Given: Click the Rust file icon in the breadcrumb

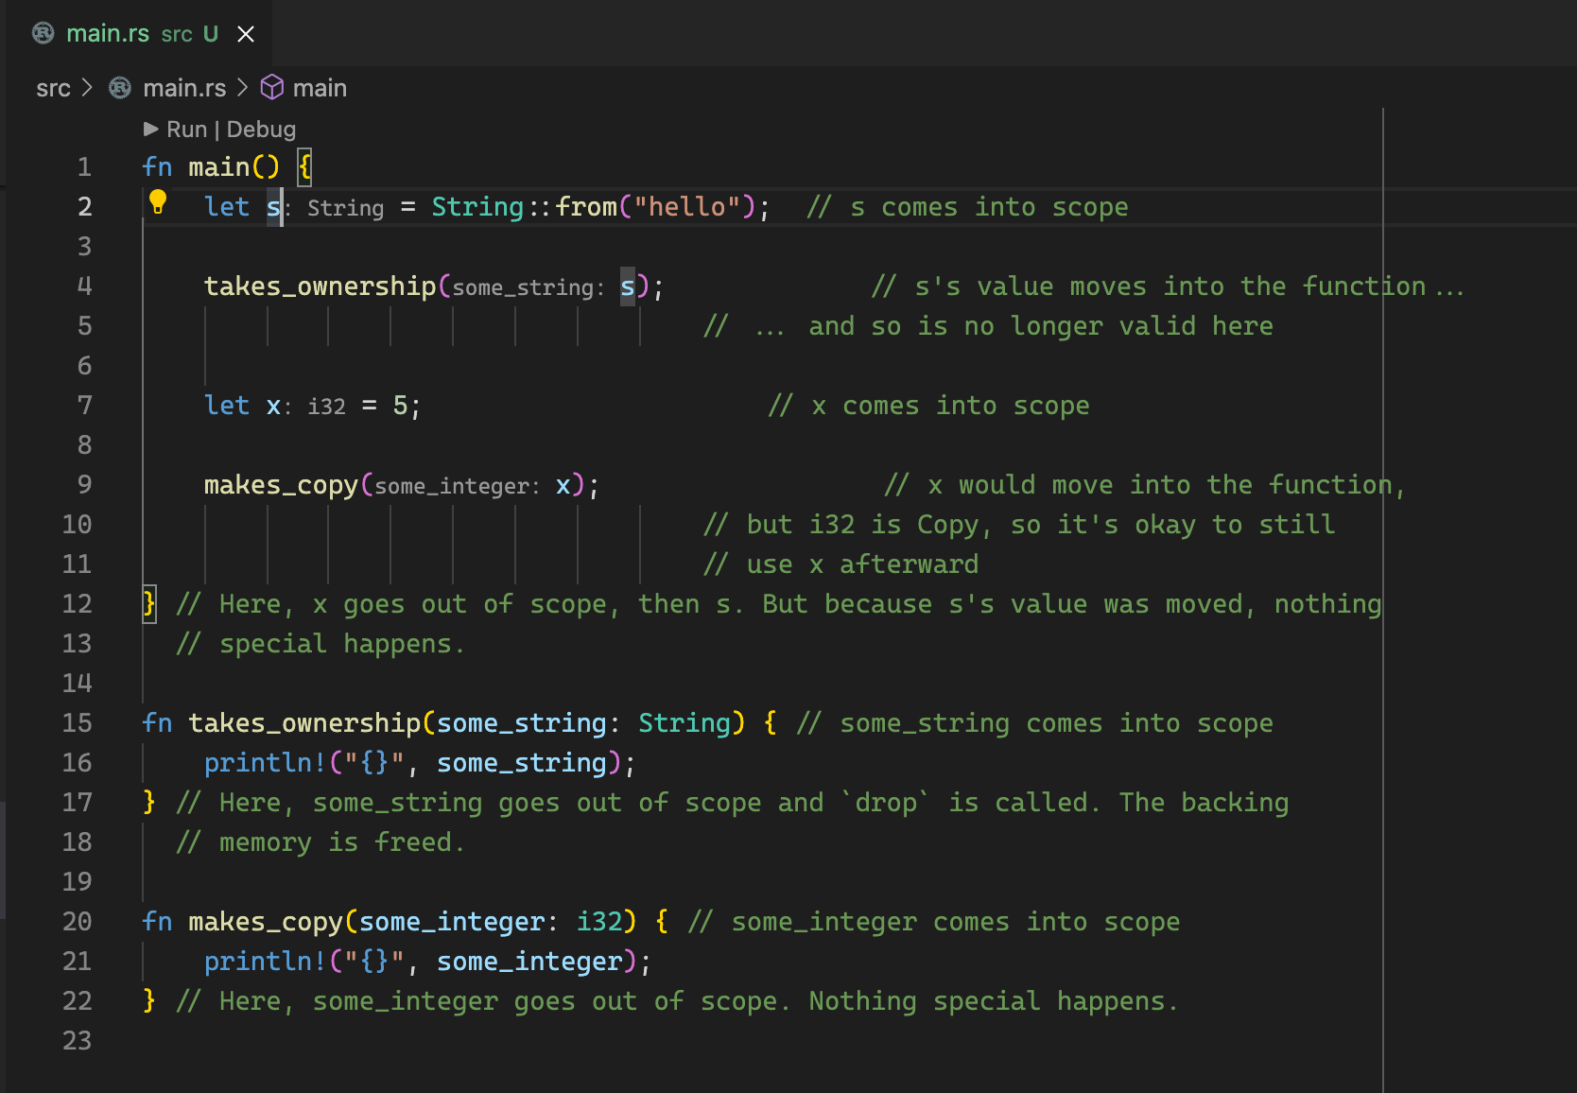Looking at the screenshot, I should click(119, 87).
